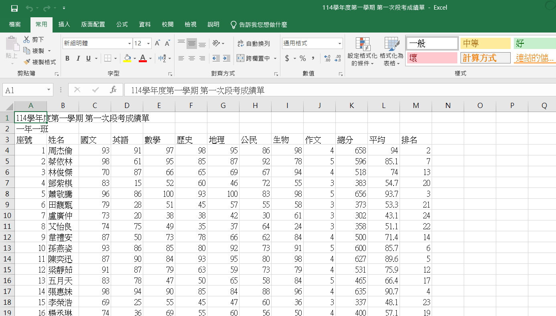Viewport: 556px width, 316px height.
Task: Apply fill color paint bucket
Action: pyautogui.click(x=127, y=58)
